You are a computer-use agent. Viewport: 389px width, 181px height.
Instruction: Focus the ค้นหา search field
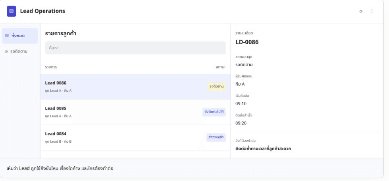(135, 48)
